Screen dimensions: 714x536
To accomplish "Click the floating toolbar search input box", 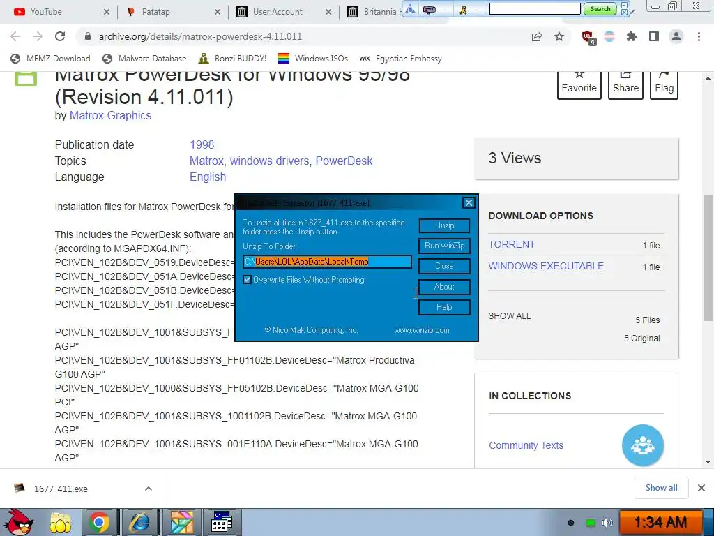I will (x=535, y=8).
